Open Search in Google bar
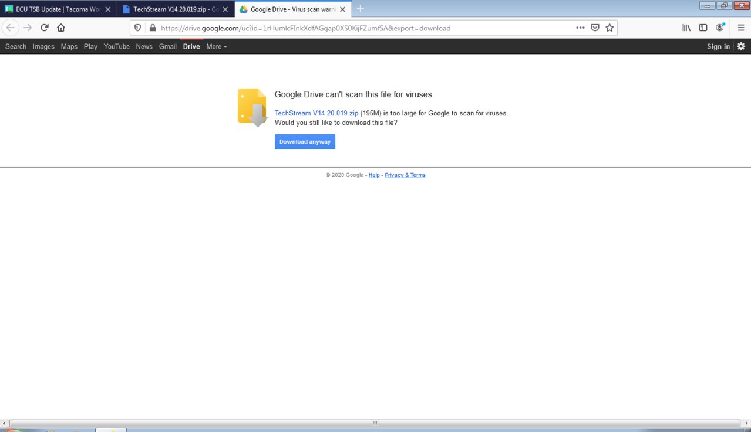The image size is (751, 432). tap(16, 46)
